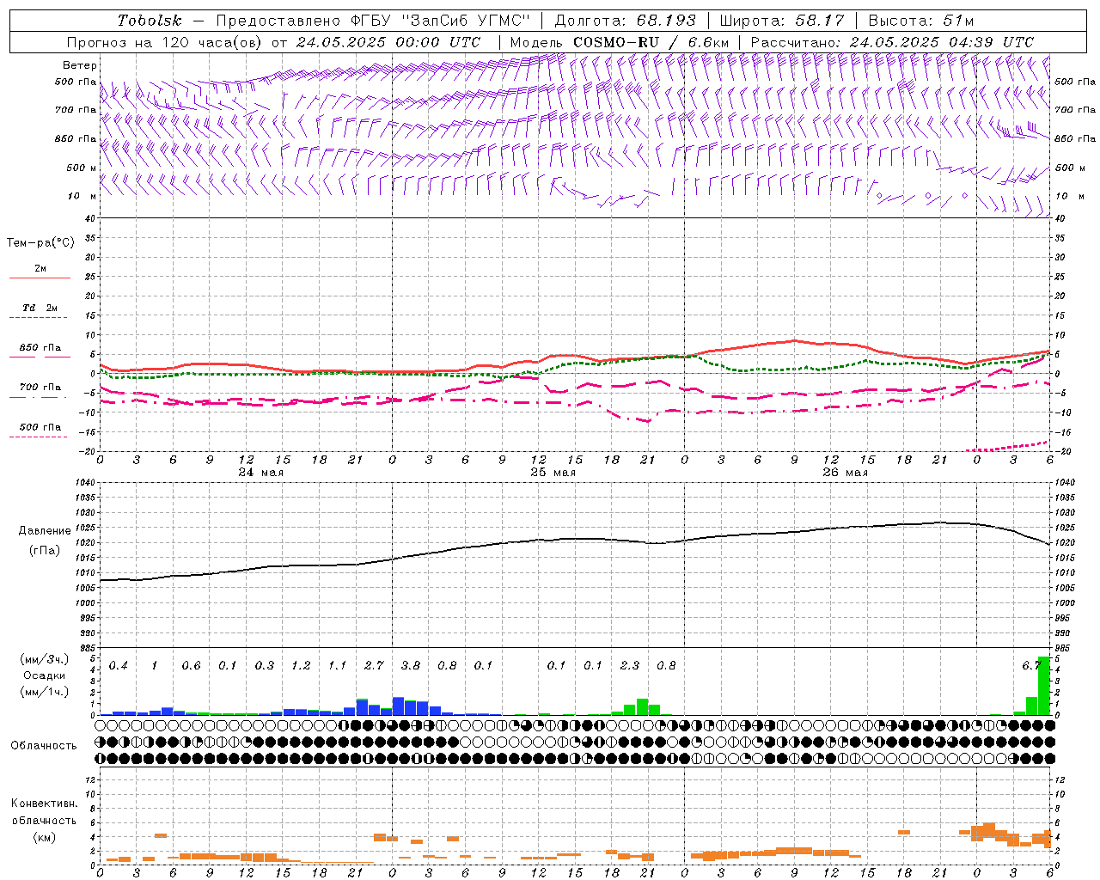The image size is (1100, 880).
Task: Click the 3-hour precipitation value "6.7"
Action: point(1031,666)
